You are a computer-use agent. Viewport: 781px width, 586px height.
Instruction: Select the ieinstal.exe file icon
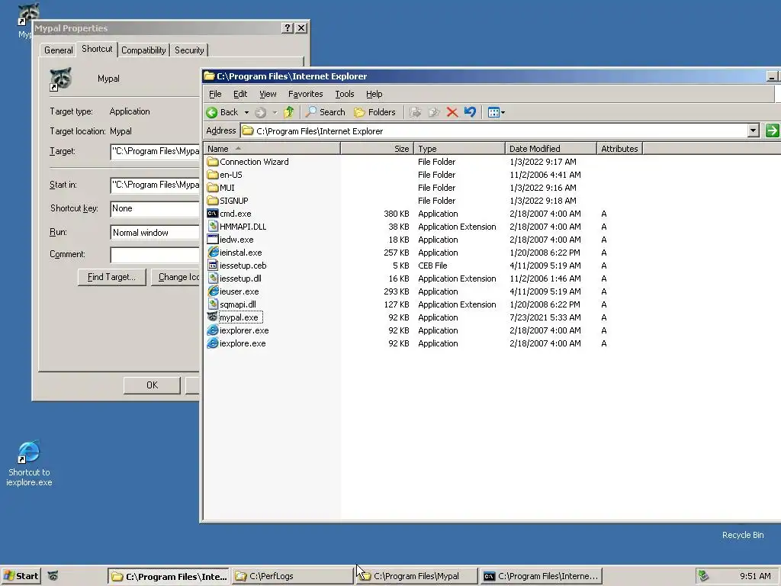213,253
